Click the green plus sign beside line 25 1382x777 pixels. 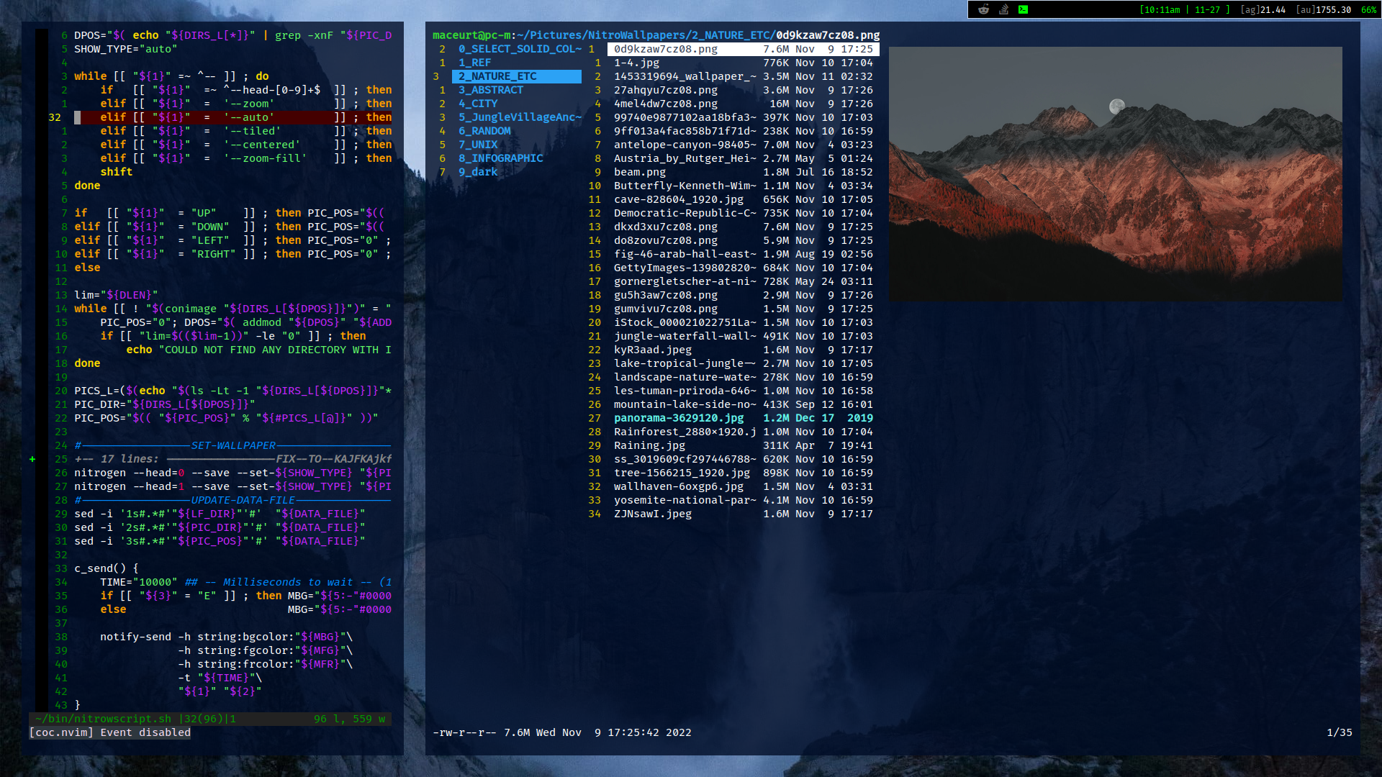coord(32,459)
